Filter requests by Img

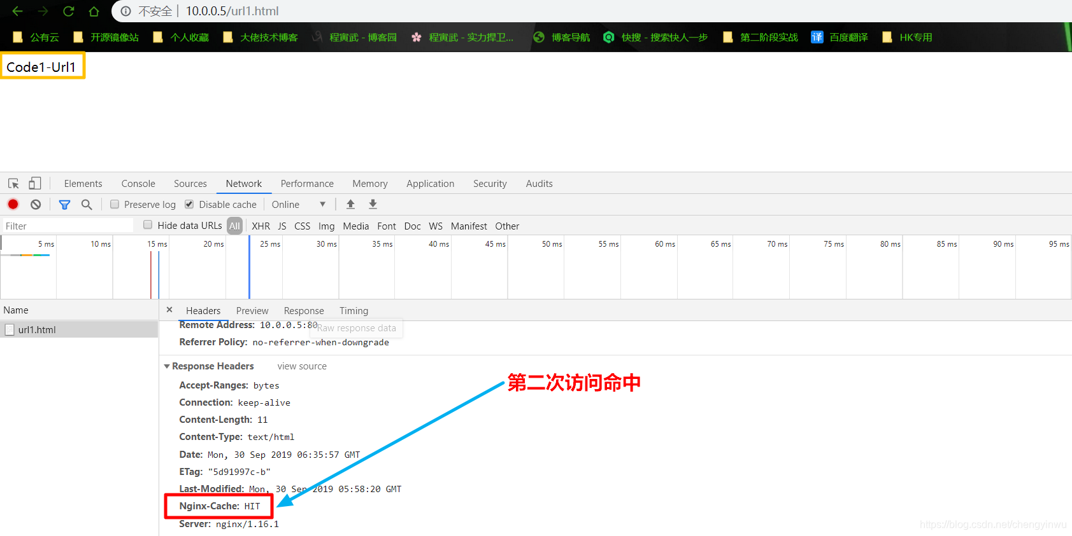326,226
